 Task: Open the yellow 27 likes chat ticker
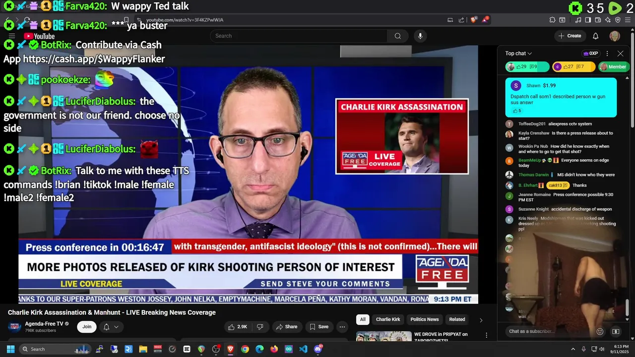(x=573, y=67)
